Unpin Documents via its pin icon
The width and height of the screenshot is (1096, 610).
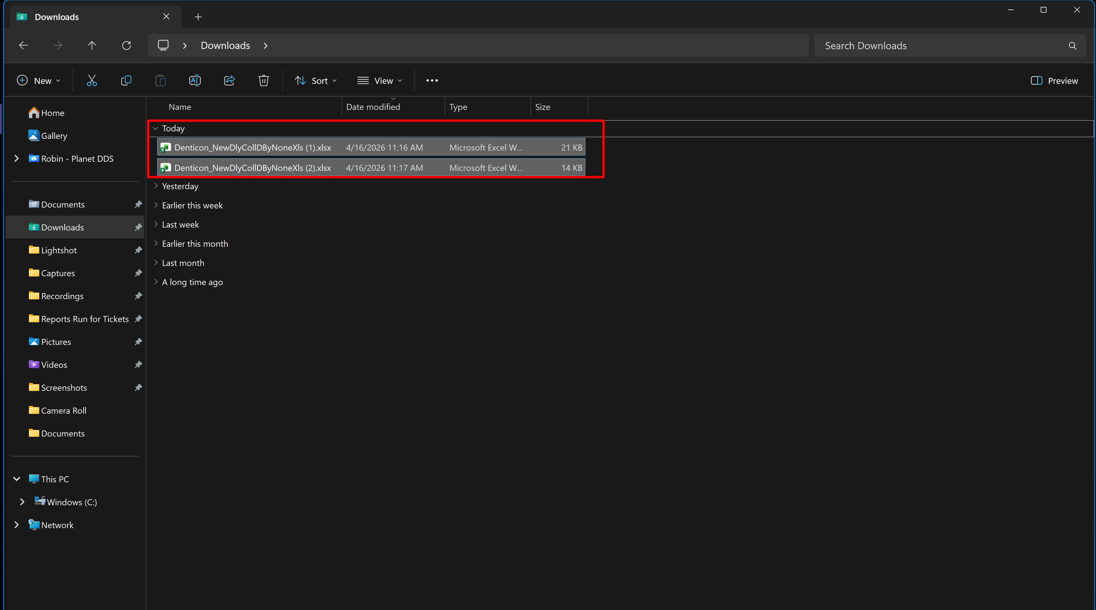tap(138, 204)
